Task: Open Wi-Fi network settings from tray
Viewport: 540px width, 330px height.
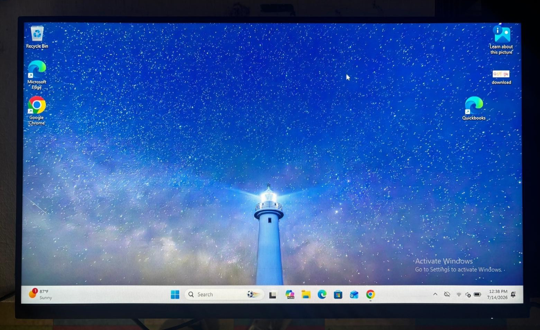Action: [459, 294]
